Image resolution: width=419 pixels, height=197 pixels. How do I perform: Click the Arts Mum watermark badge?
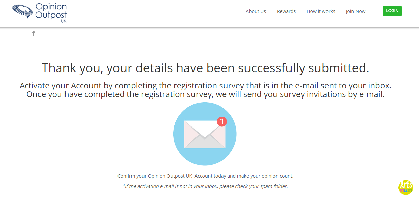coord(406,188)
